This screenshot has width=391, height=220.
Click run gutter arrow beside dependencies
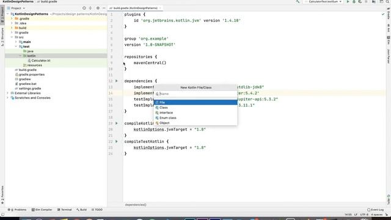[117, 81]
